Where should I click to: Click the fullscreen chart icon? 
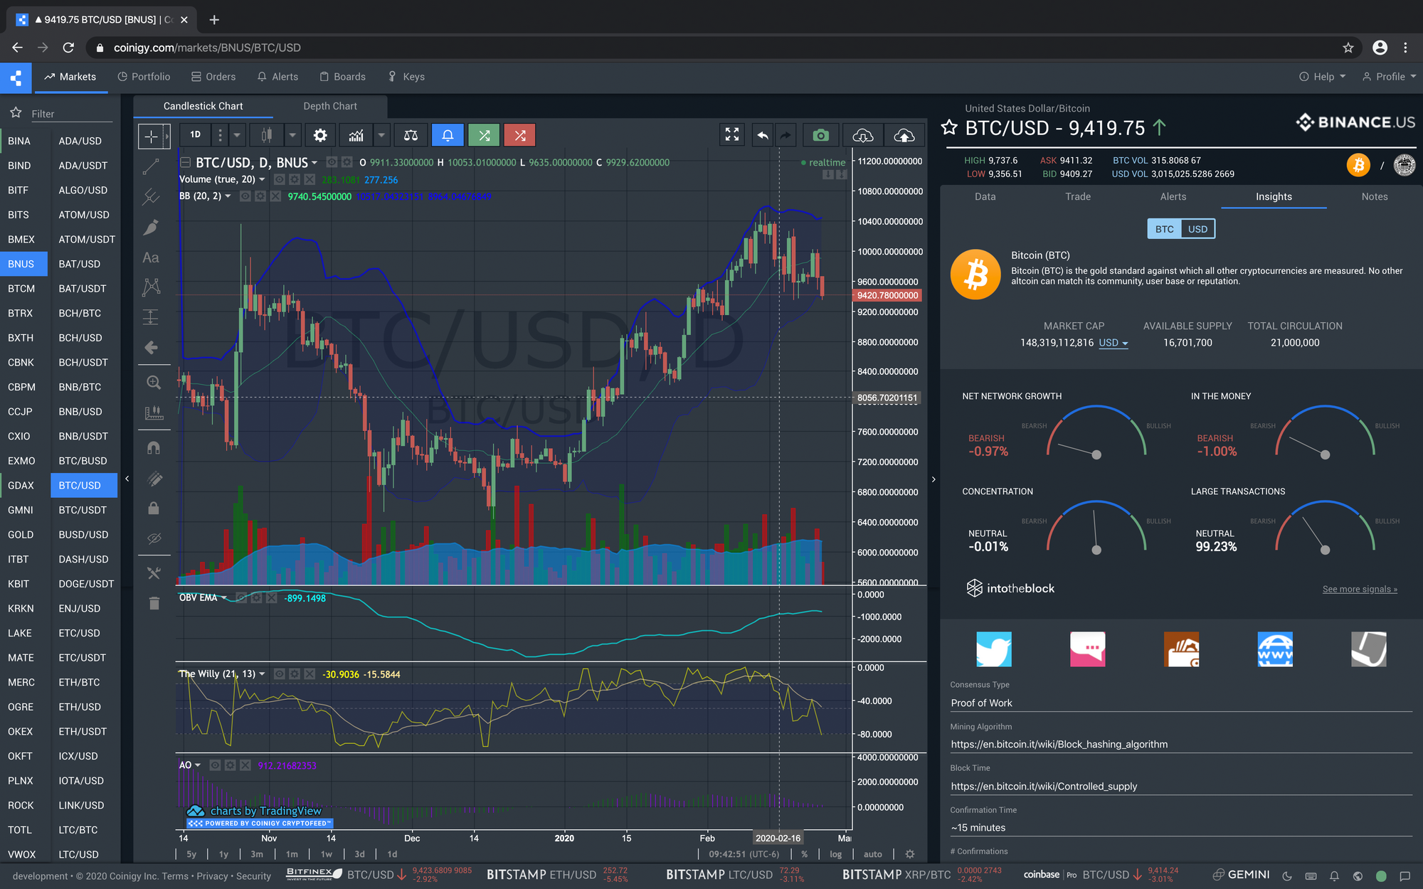click(x=731, y=135)
